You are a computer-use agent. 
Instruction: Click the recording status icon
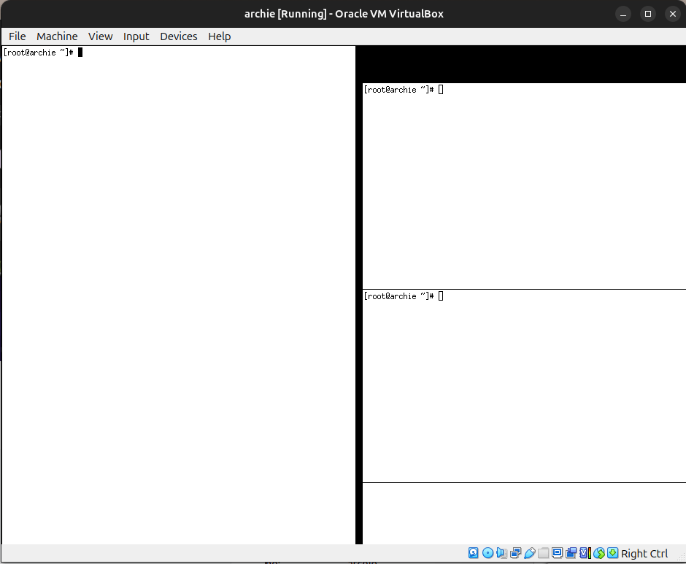click(571, 553)
